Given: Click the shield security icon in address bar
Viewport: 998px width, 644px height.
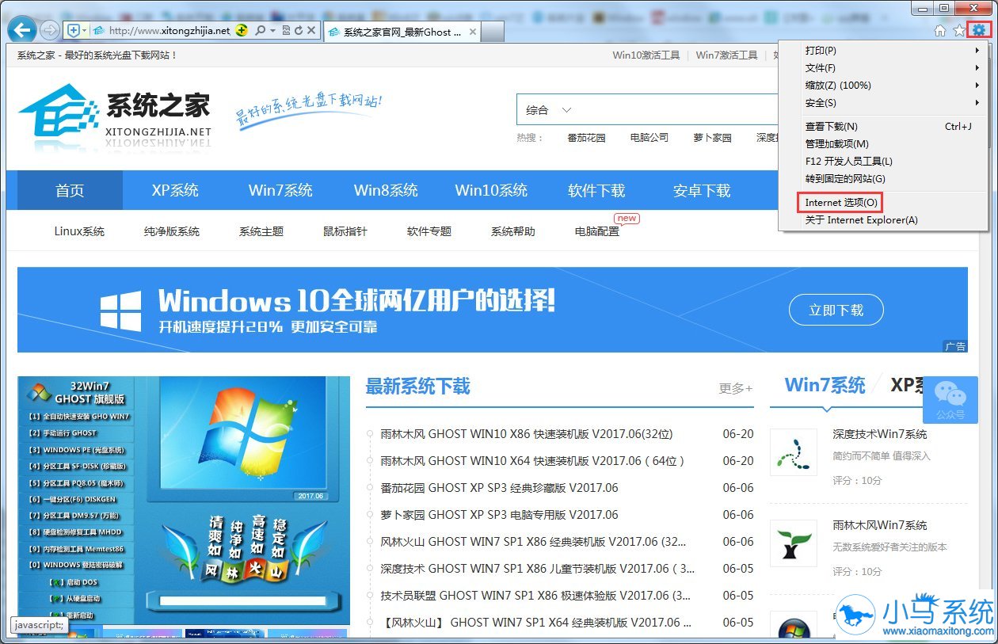Looking at the screenshot, I should (73, 30).
